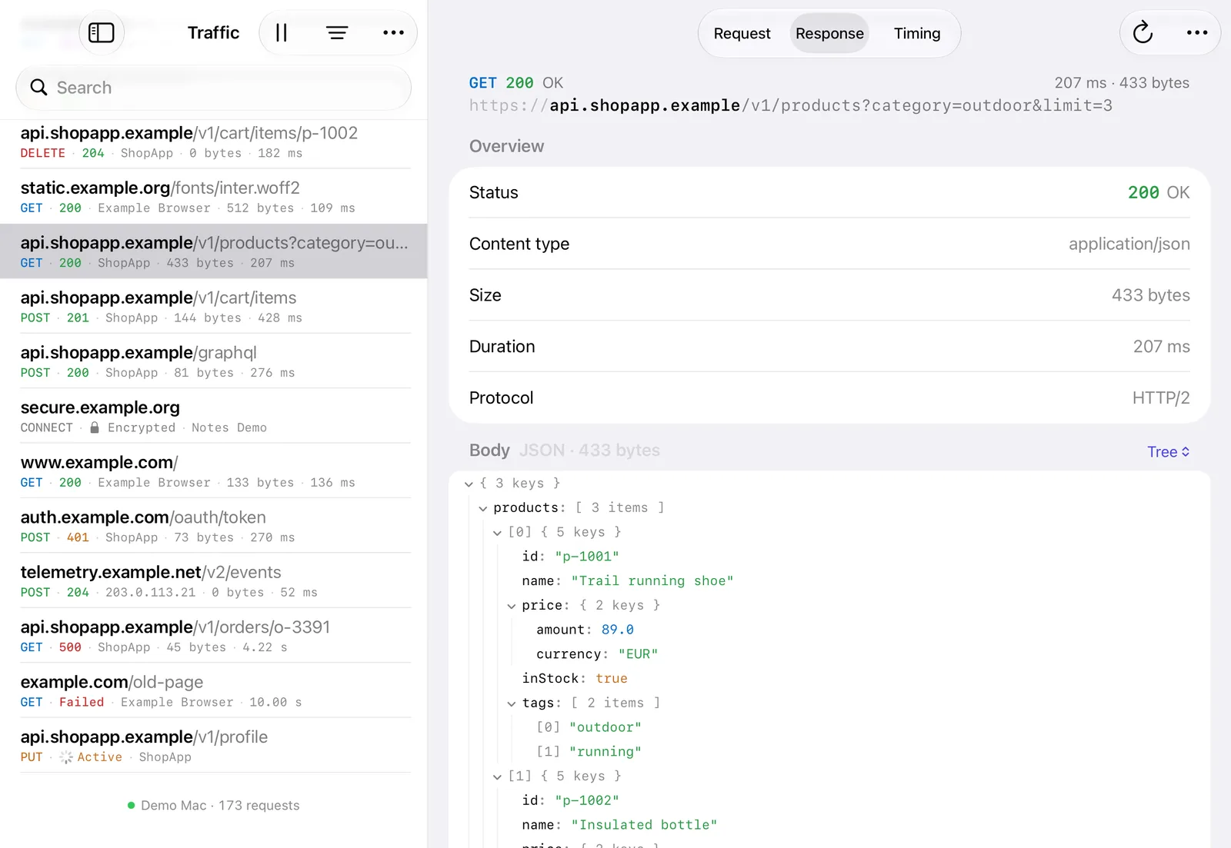
Task: Open Traffic list more options menu
Action: pyautogui.click(x=393, y=32)
